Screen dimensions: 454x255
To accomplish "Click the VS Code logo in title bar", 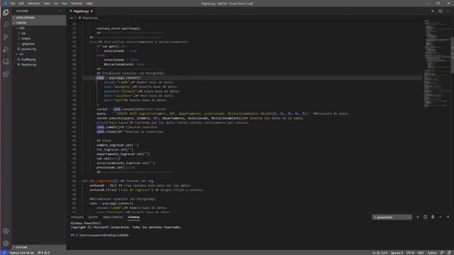I will pos(5,4).
